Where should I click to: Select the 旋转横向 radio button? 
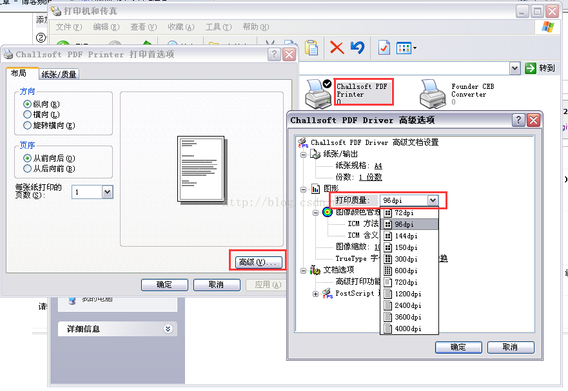coord(27,126)
